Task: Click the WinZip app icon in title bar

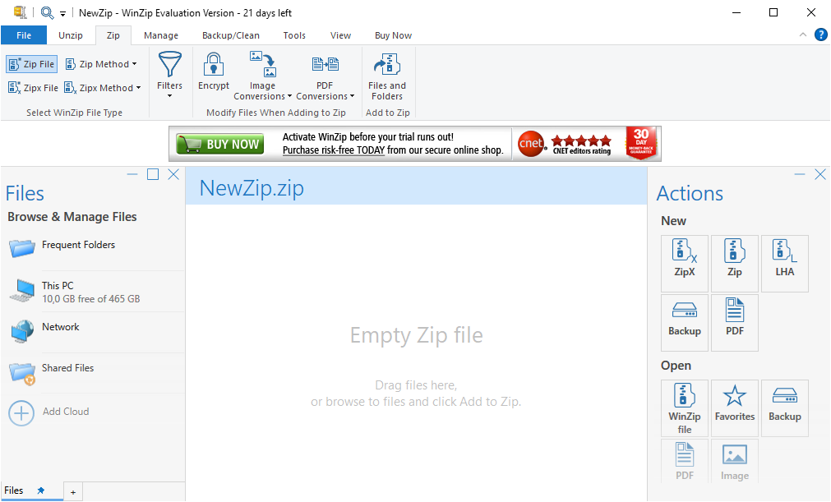Action: point(21,12)
